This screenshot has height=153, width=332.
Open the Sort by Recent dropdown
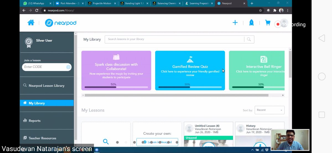(x=269, y=110)
